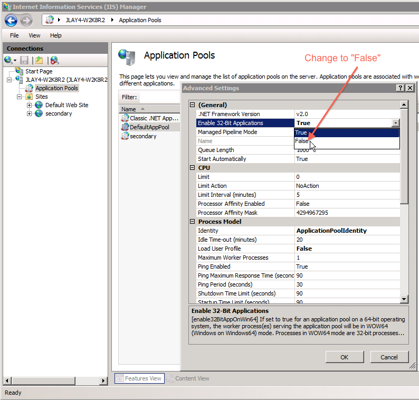Go back with the blue back arrow
Screen dimensions: 419x400
tap(11, 21)
